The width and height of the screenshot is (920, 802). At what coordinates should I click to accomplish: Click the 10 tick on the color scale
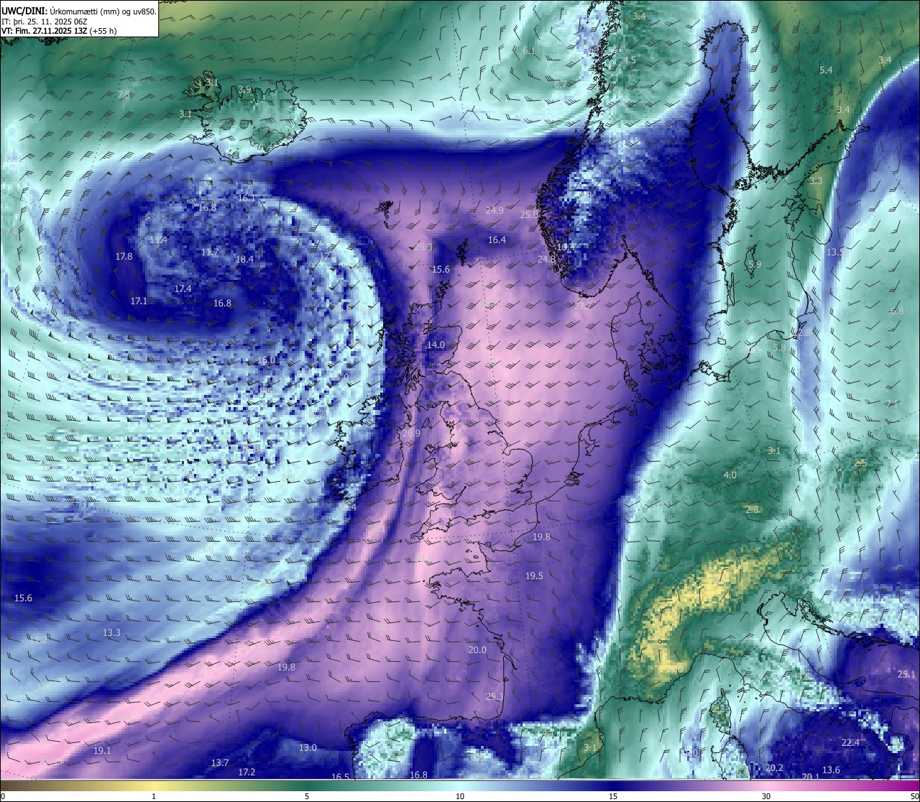[x=459, y=796]
